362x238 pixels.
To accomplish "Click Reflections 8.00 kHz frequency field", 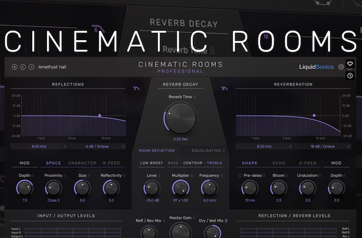I will [x=39, y=146].
